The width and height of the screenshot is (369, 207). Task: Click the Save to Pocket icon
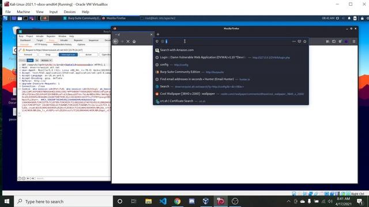[299, 41]
